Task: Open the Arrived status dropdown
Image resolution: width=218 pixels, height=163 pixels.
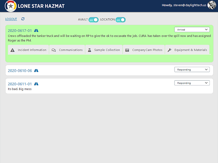Action: click(192, 30)
